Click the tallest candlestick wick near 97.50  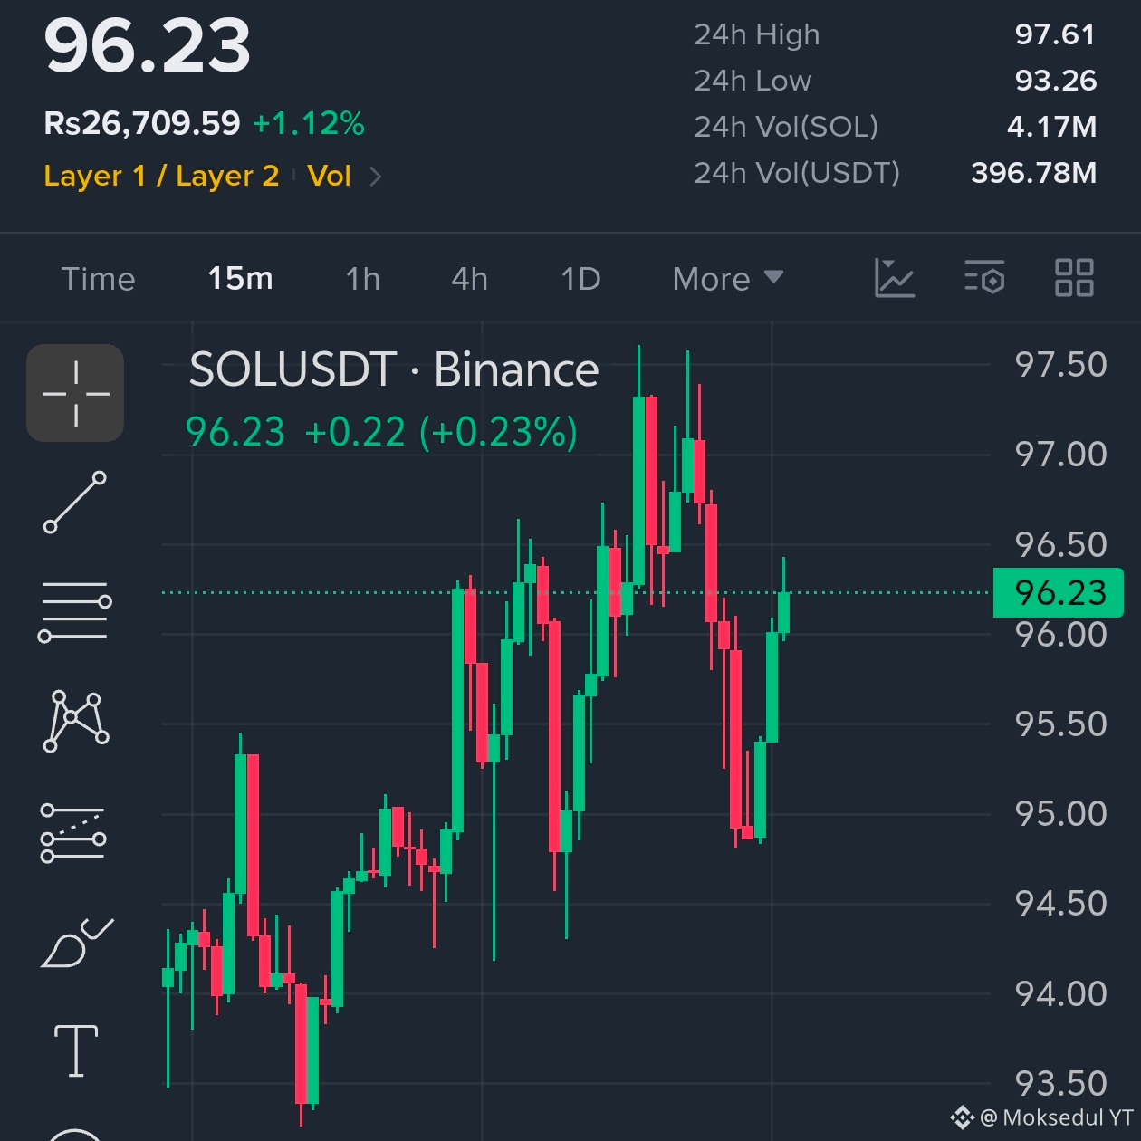638,371
